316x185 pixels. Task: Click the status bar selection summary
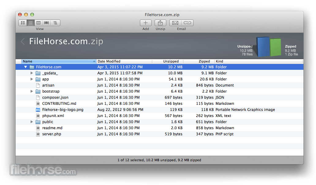click(159, 160)
